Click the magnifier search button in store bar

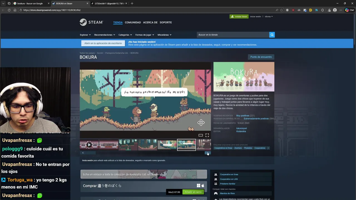pos(272,35)
